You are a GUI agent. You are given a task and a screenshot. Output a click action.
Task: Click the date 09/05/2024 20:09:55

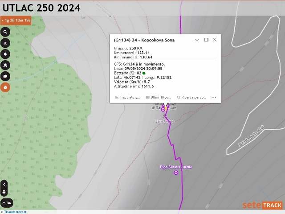click(x=143, y=69)
